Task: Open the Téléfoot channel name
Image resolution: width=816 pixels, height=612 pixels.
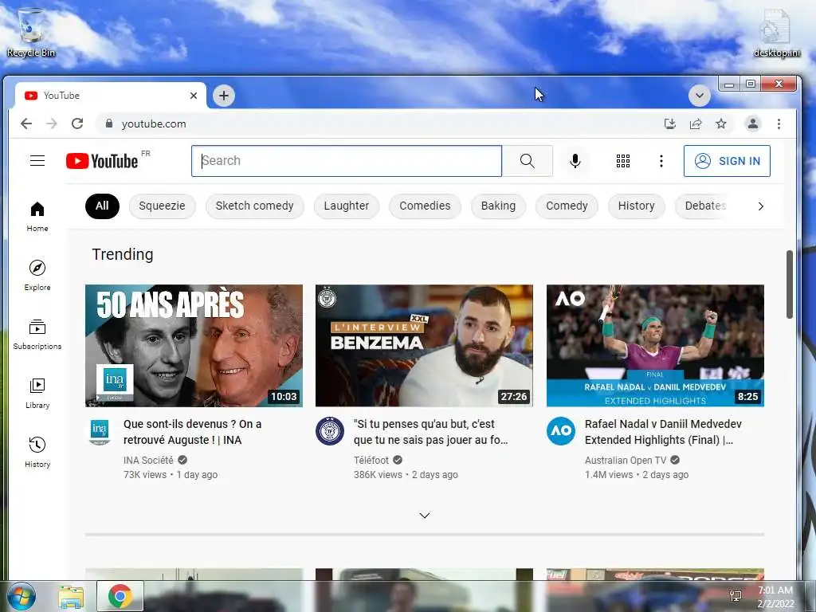Action: (371, 460)
